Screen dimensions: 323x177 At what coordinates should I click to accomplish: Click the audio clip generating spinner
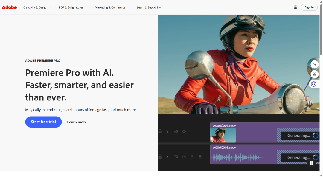point(316,158)
